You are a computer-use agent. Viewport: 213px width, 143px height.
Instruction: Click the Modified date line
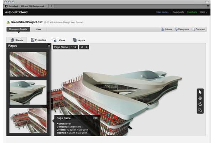pyautogui.click(x=72, y=133)
